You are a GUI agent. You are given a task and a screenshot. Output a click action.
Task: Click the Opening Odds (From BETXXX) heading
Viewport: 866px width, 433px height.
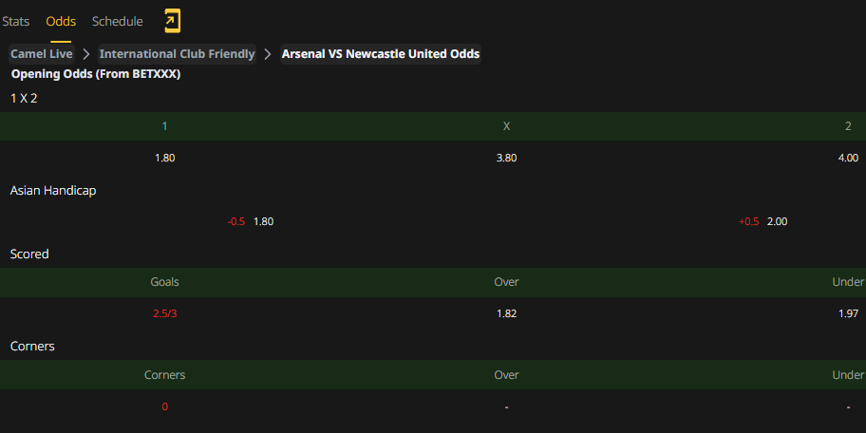96,74
